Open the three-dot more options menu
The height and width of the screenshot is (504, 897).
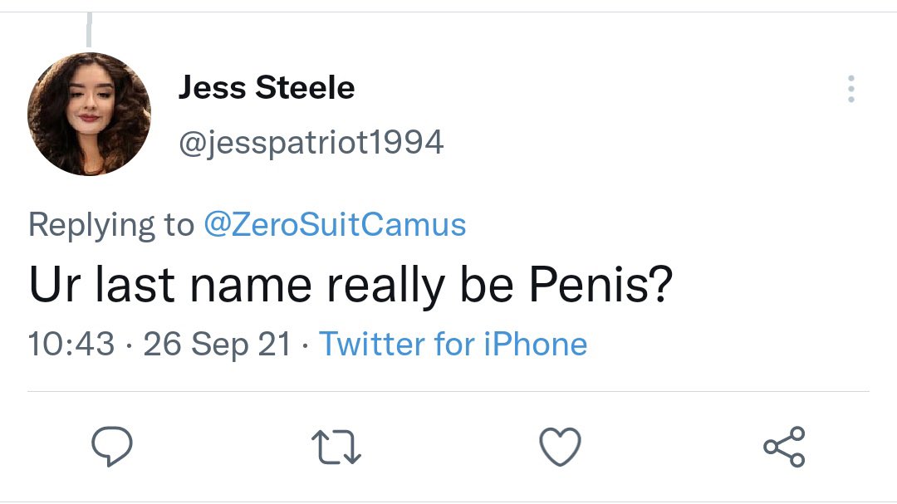851,89
